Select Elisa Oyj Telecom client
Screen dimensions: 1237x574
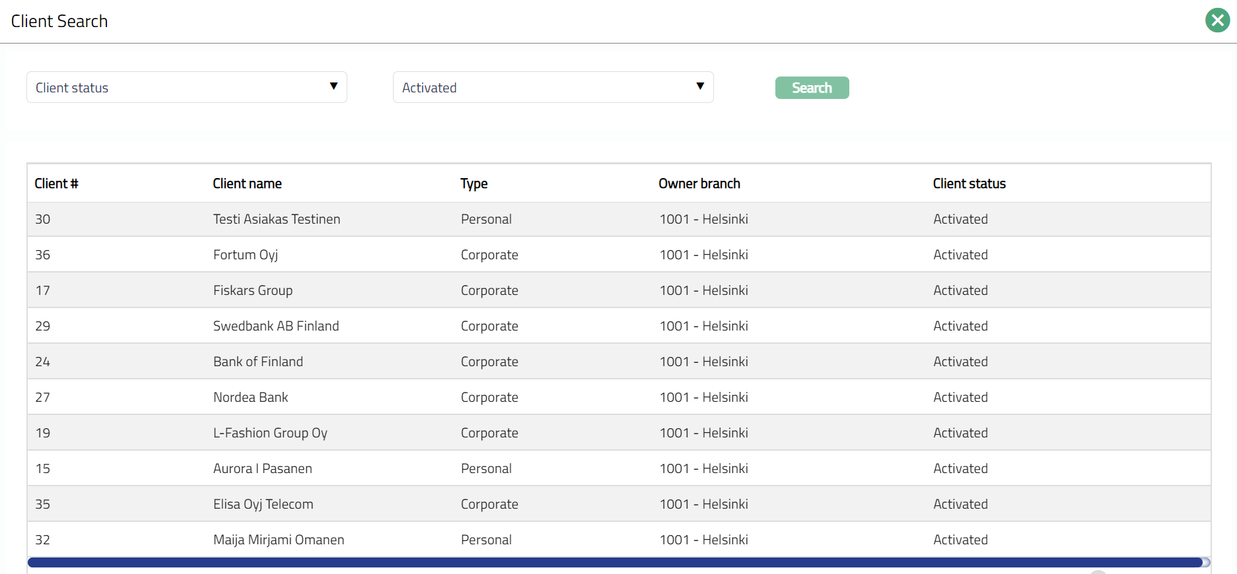coord(263,504)
